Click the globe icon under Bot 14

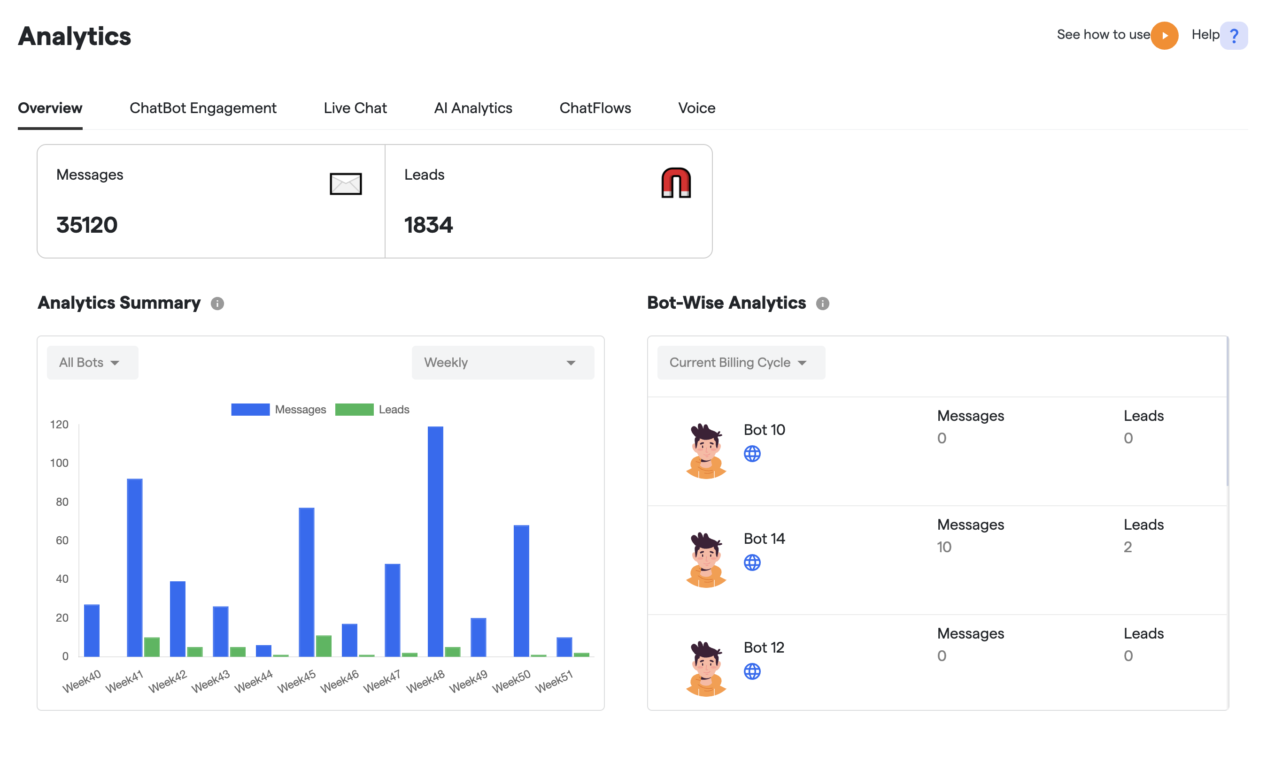752,563
